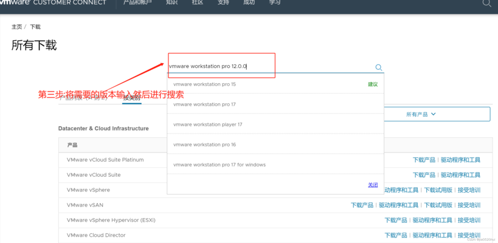Image resolution: width=498 pixels, height=243 pixels.
Task: Click the search magnifier in the downloads search box
Action: pyautogui.click(x=379, y=67)
